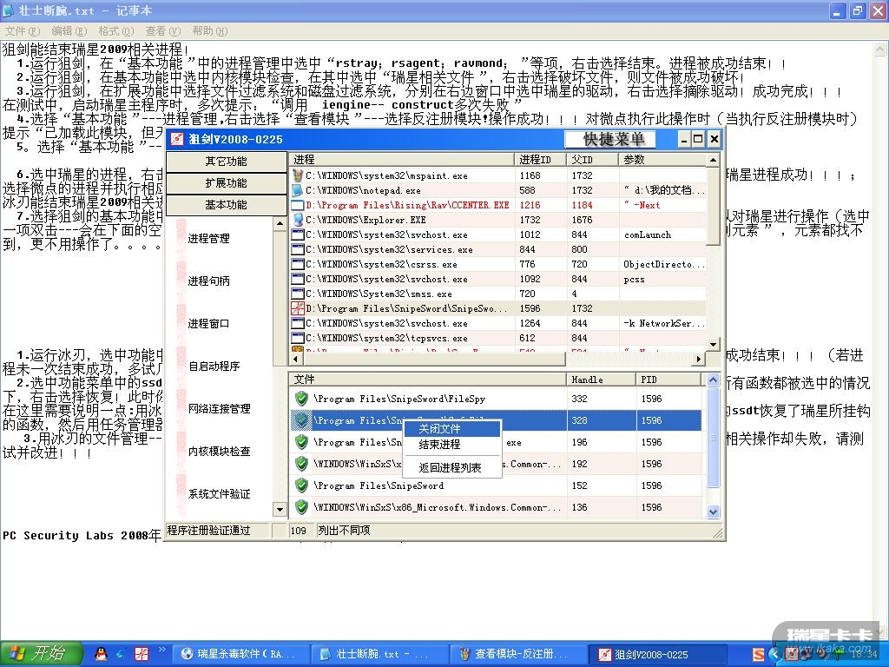Click the Explorer.EXE process icon
This screenshot has width=889, height=667.
pos(298,220)
